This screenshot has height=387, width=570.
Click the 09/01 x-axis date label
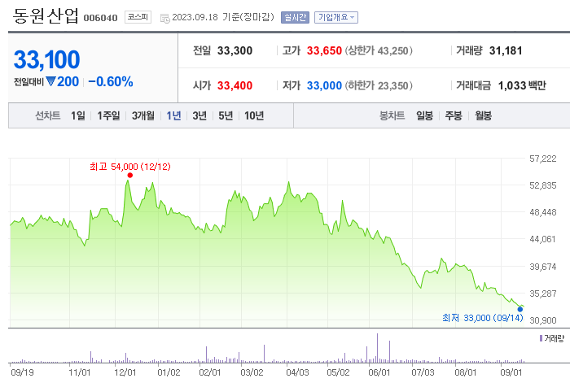pyautogui.click(x=511, y=372)
